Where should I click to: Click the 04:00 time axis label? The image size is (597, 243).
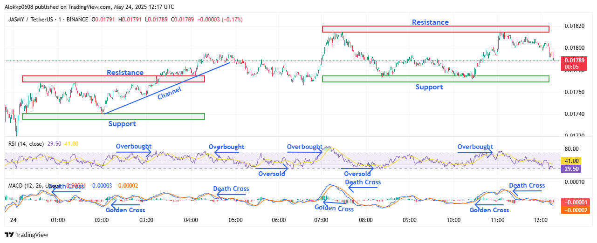point(191,219)
